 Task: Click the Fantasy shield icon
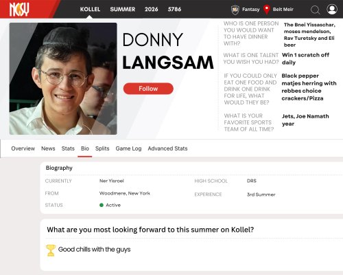(x=235, y=10)
